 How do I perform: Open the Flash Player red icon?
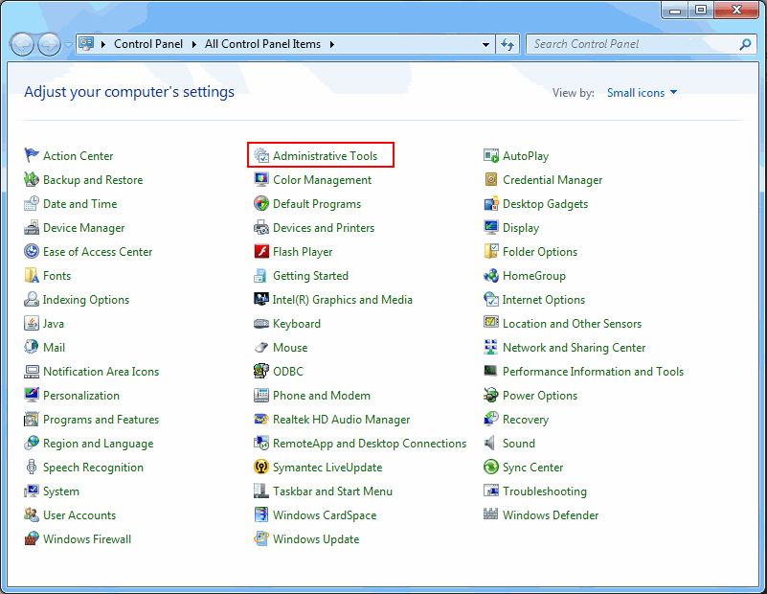click(x=261, y=252)
